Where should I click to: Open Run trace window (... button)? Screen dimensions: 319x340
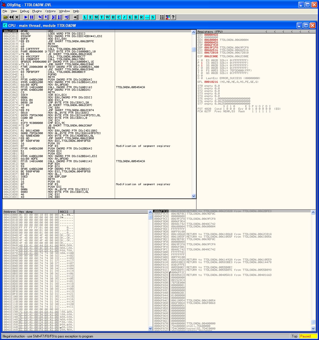click(x=147, y=17)
